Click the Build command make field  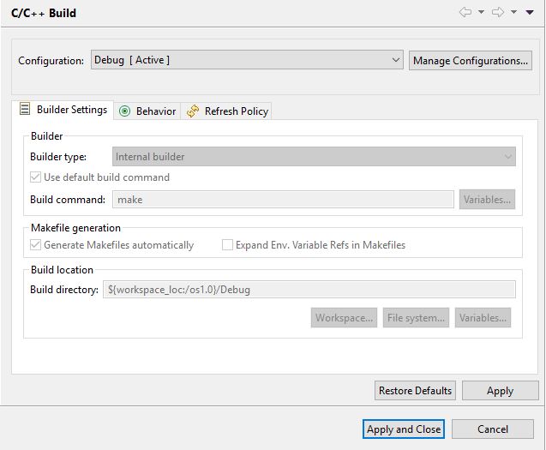tap(283, 200)
